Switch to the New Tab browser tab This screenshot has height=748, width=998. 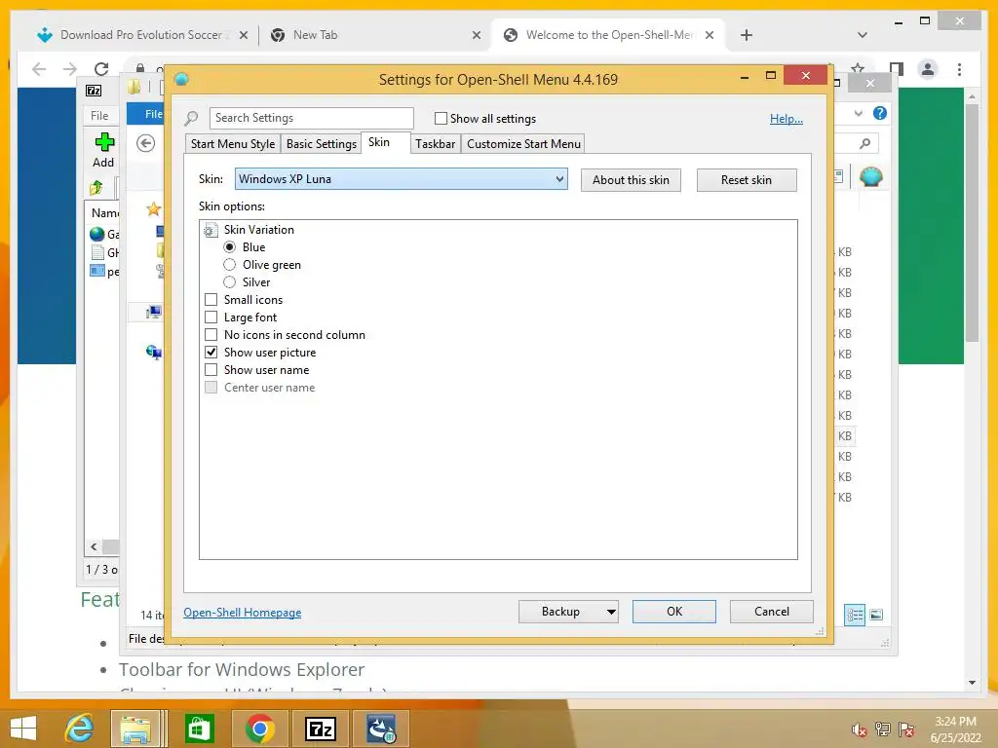pyautogui.click(x=373, y=35)
